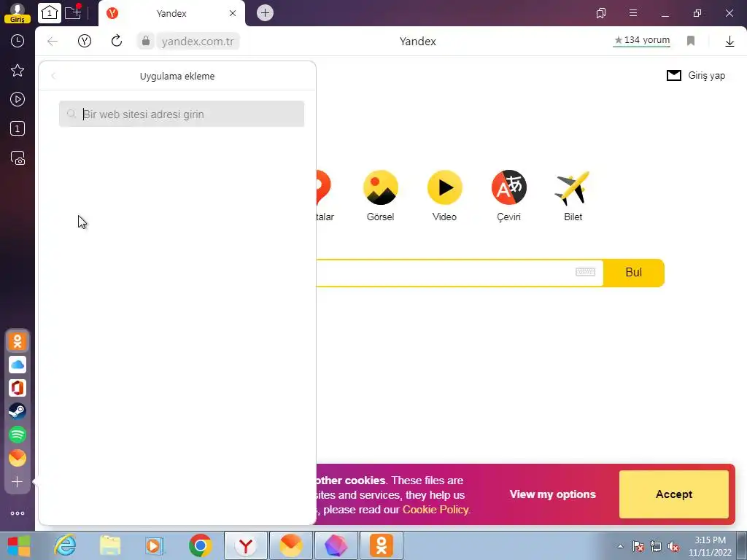Open the virtual keyboard icon
This screenshot has height=560, width=747.
[x=586, y=272]
